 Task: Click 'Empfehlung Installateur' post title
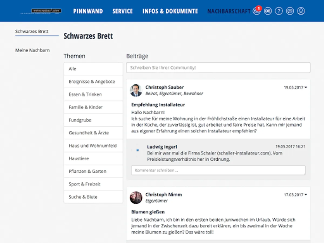point(158,105)
